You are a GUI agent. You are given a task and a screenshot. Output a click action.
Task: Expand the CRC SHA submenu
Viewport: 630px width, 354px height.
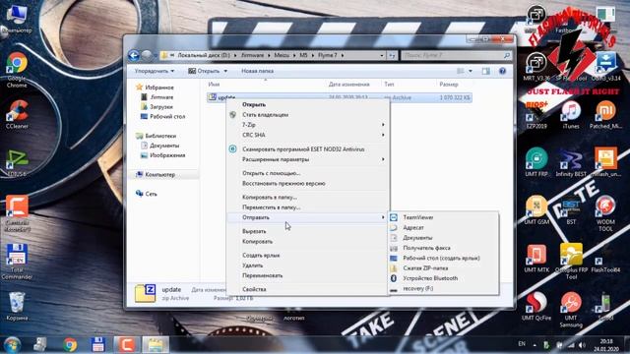pyautogui.click(x=307, y=135)
